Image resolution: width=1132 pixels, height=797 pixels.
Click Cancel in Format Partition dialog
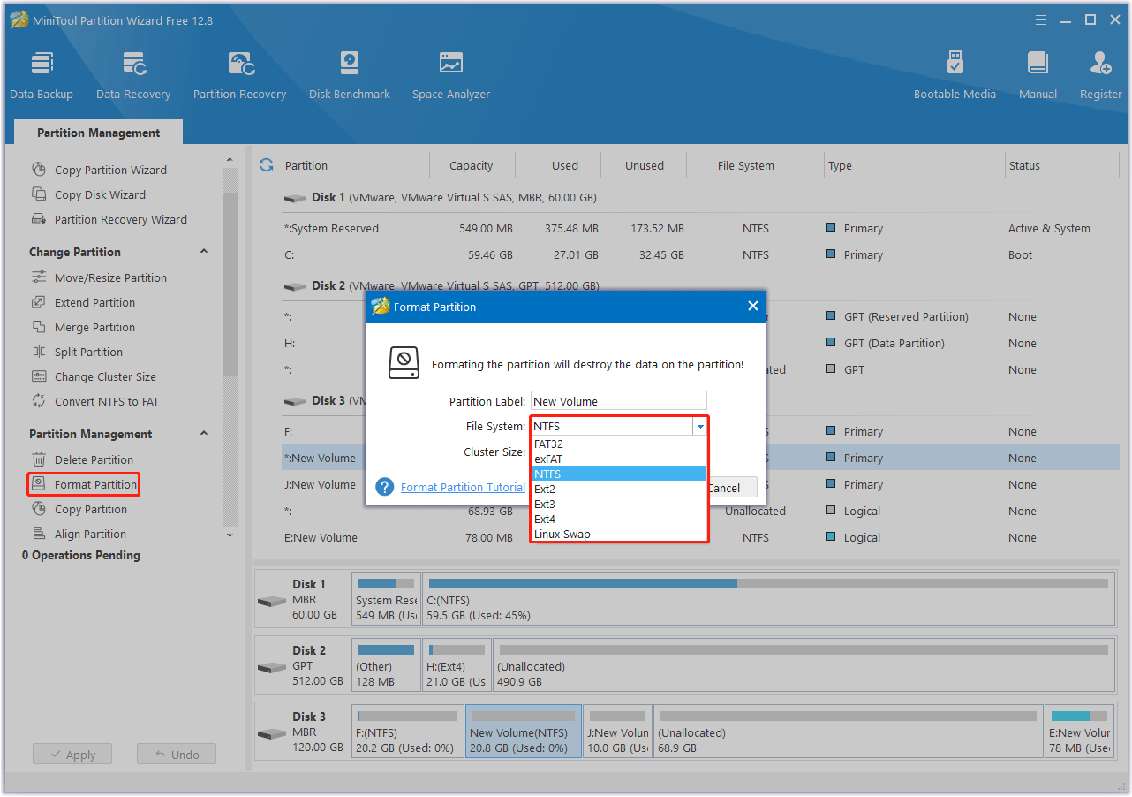(x=730, y=488)
